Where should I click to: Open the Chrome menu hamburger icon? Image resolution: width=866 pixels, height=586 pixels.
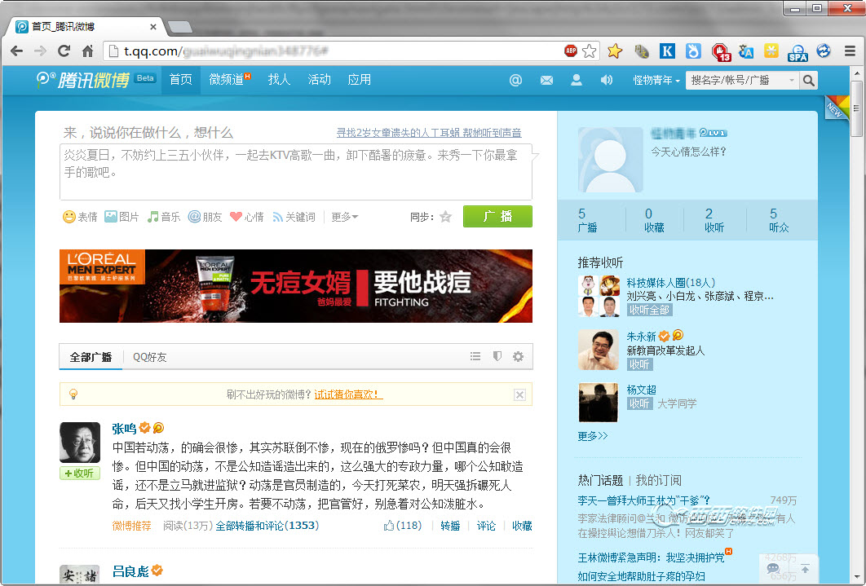click(x=851, y=51)
